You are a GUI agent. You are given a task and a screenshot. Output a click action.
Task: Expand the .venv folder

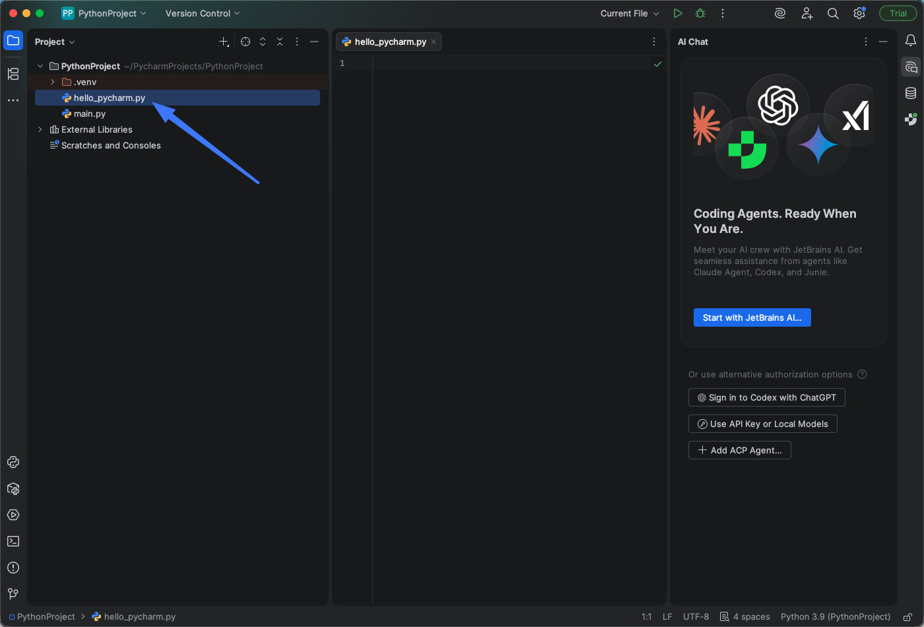(53, 82)
